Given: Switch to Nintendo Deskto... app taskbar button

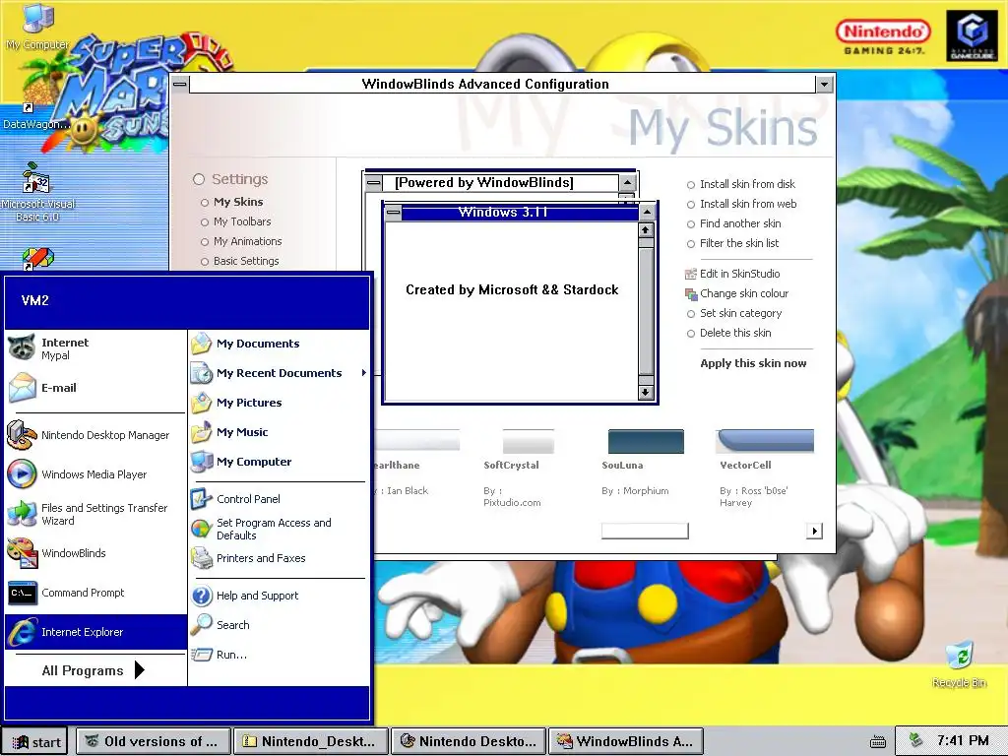Looking at the screenshot, I should (469, 741).
